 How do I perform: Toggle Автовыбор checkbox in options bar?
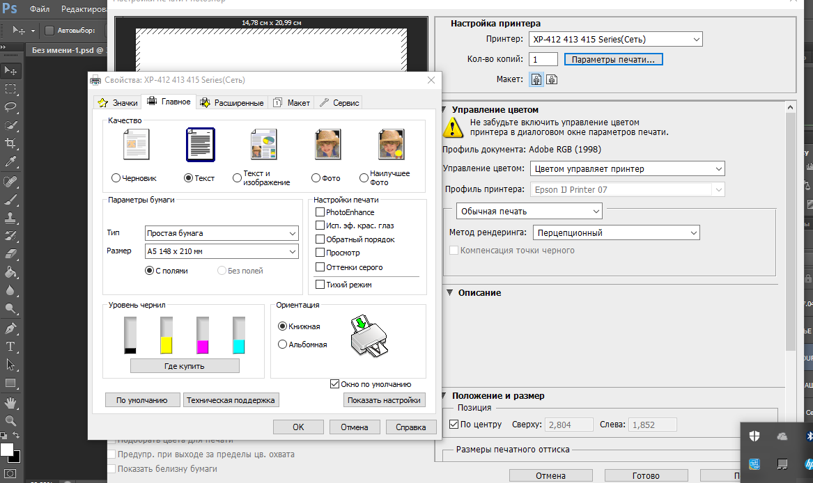tap(49, 31)
